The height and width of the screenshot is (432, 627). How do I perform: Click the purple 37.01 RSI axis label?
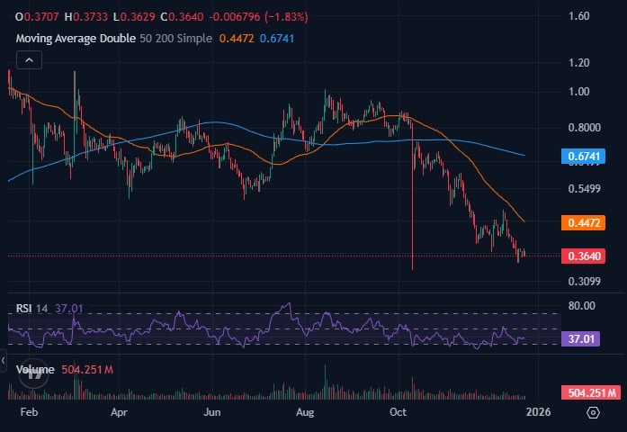click(588, 338)
